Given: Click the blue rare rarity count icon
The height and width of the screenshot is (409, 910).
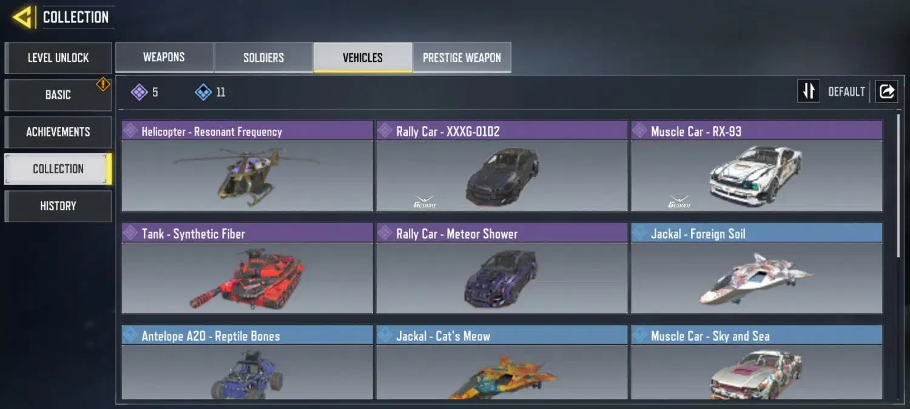Looking at the screenshot, I should tap(203, 92).
